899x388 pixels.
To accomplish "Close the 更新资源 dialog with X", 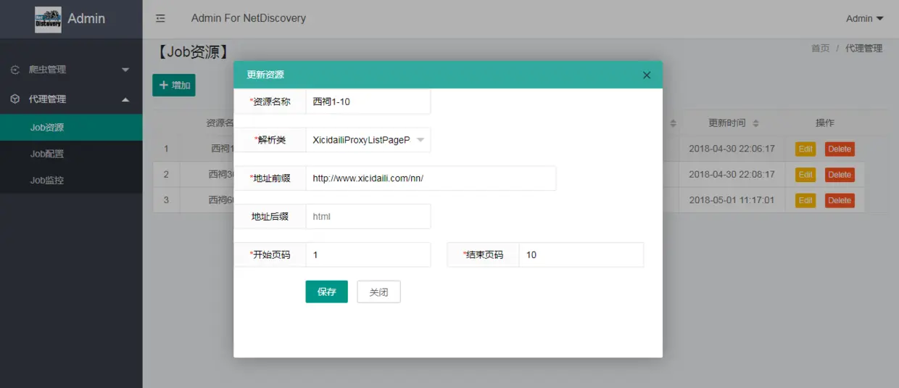I will [x=647, y=75].
